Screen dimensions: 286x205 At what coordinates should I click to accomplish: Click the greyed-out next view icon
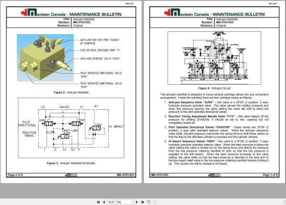155,202
